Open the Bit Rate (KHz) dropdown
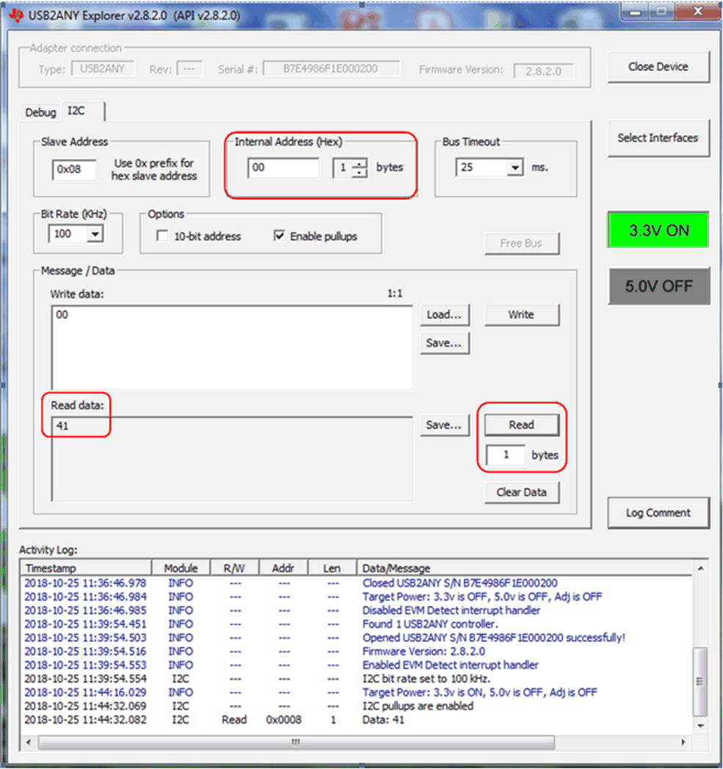Image resolution: width=723 pixels, height=769 pixels. coord(93,234)
